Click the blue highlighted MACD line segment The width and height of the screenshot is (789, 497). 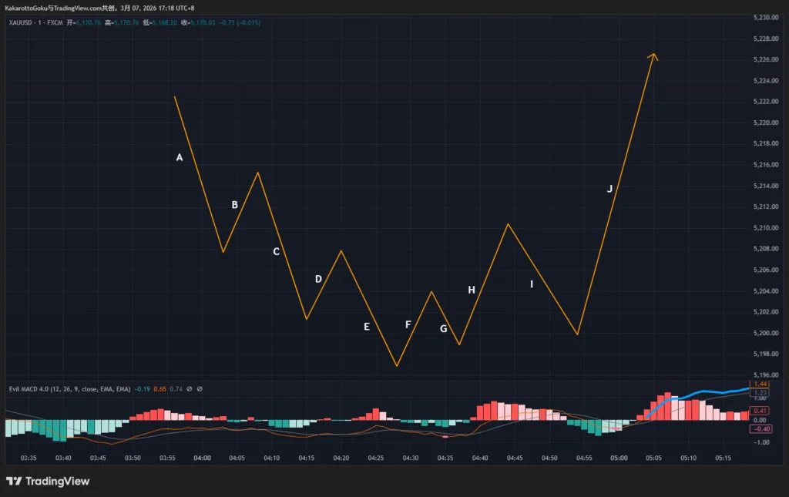[x=697, y=395]
